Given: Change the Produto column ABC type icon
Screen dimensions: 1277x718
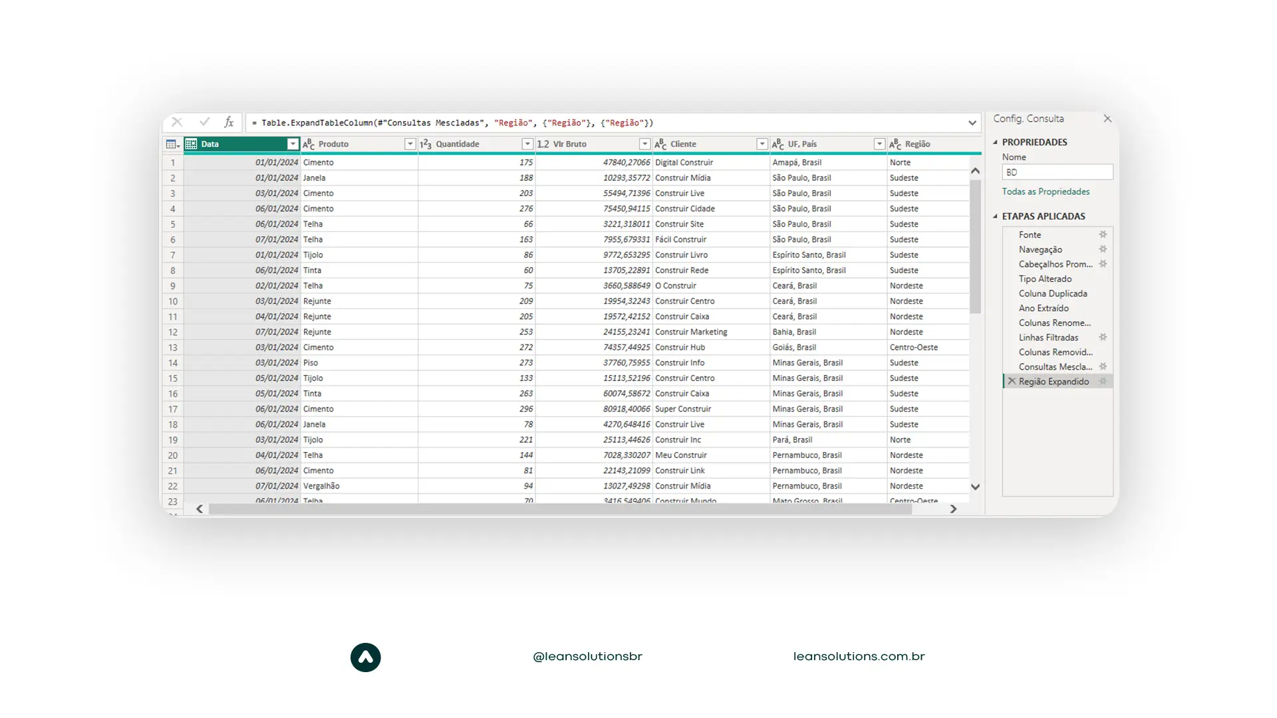Looking at the screenshot, I should (x=309, y=144).
